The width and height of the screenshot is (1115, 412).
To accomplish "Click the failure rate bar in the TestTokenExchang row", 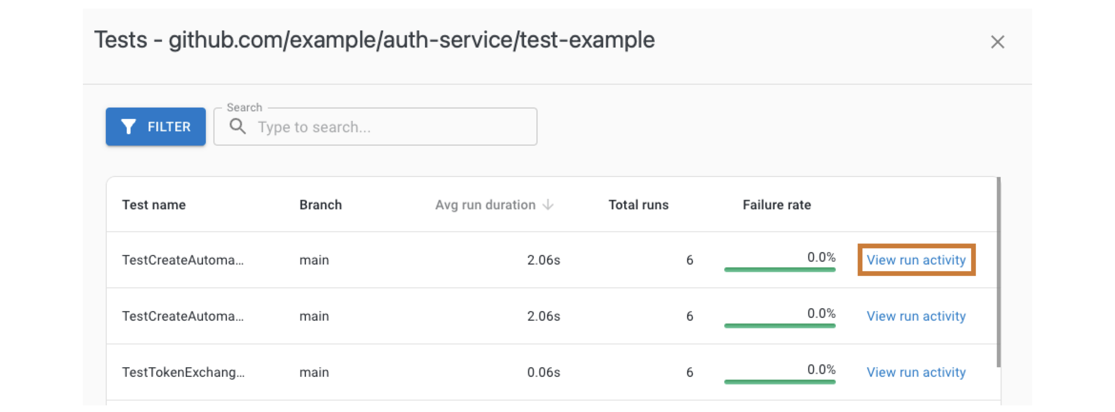I will [x=780, y=382].
